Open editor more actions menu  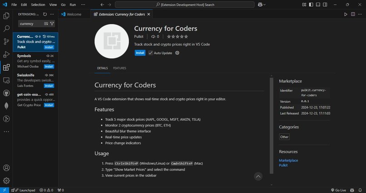point(360,14)
